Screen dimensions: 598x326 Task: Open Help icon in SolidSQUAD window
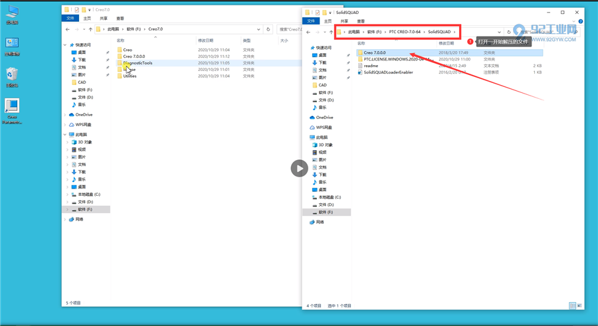[581, 21]
